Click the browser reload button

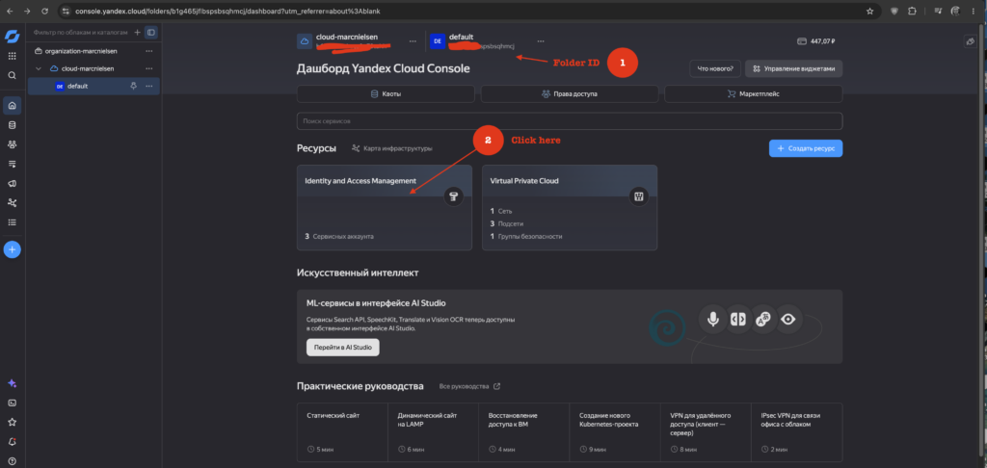[x=44, y=12]
